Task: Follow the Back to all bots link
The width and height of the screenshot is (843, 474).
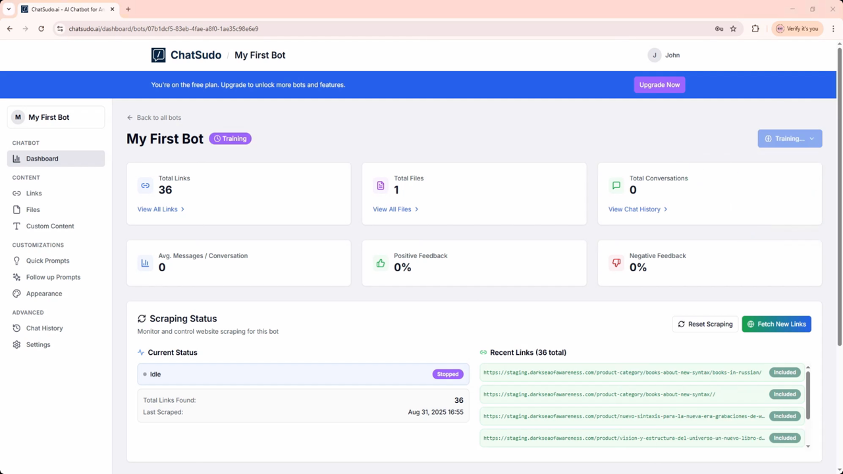Action: [x=154, y=118]
